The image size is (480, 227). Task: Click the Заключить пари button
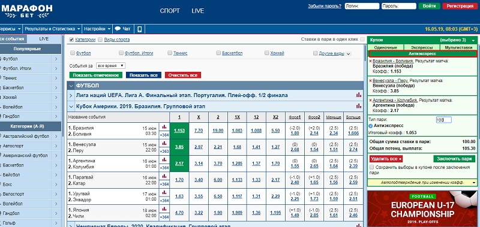(x=454, y=159)
